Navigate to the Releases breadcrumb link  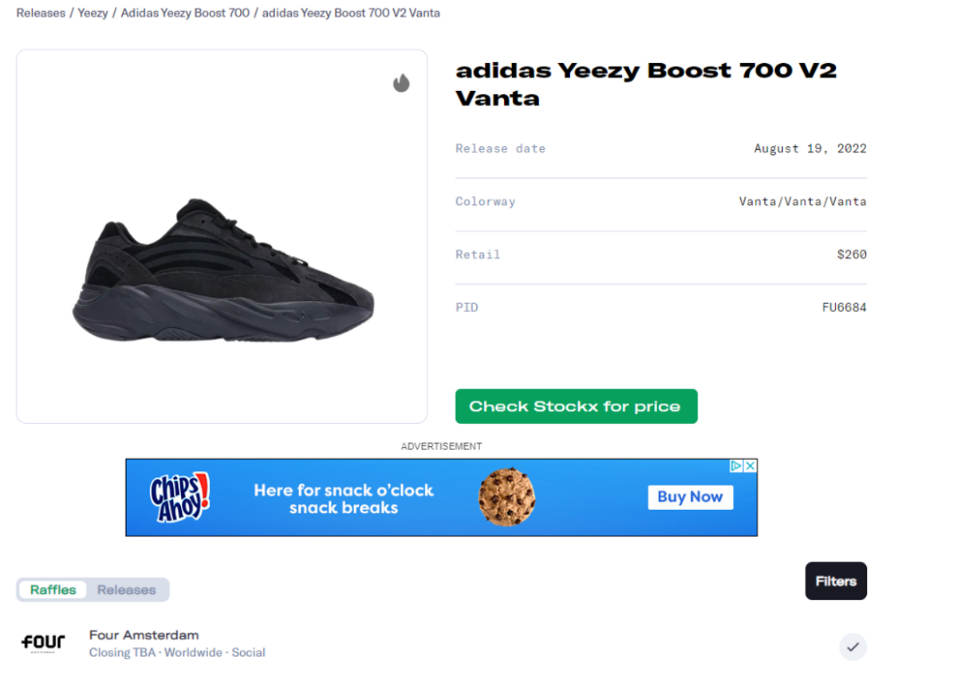tap(41, 13)
